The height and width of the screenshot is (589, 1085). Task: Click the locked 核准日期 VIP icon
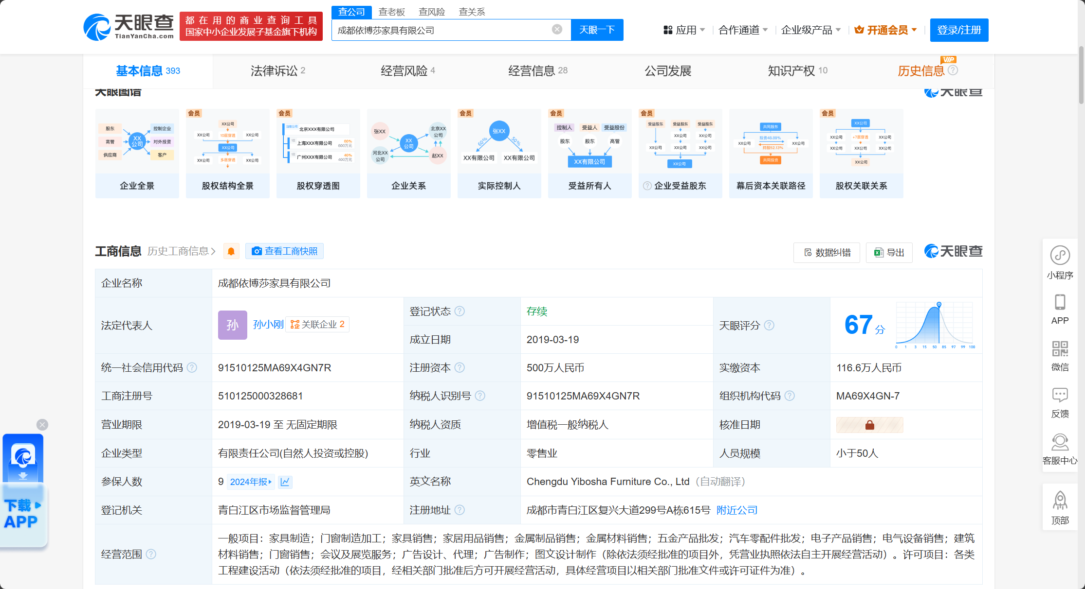pyautogui.click(x=869, y=425)
